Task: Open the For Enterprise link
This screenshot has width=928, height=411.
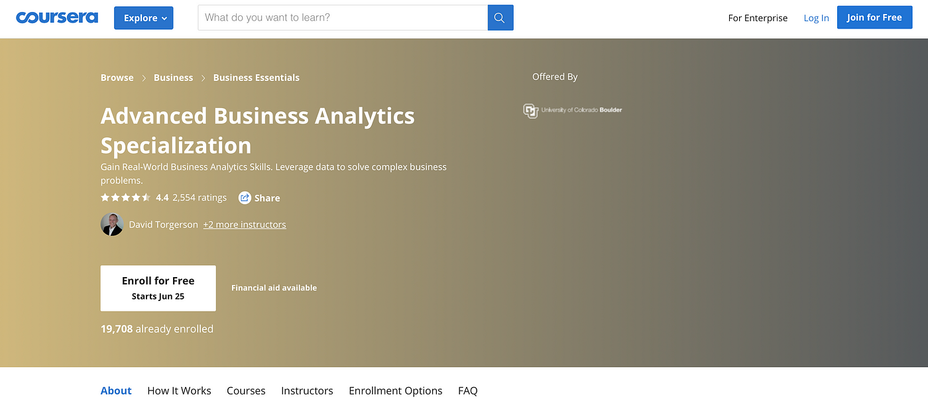Action: 758,18
